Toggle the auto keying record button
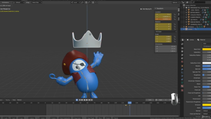Screen dimensions: 211x119 [77, 100]
